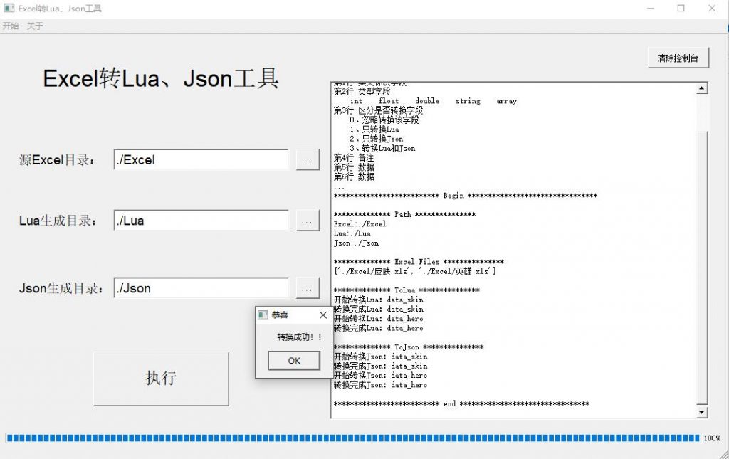Browse for Json output directory
729x459 pixels.
click(308, 288)
